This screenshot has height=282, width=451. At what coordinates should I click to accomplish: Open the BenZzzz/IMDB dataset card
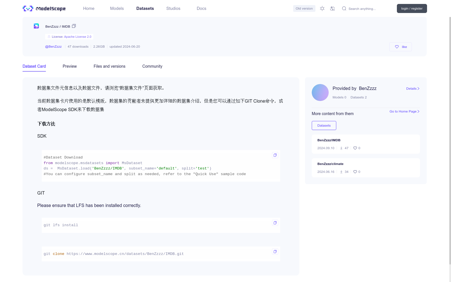pyautogui.click(x=366, y=144)
